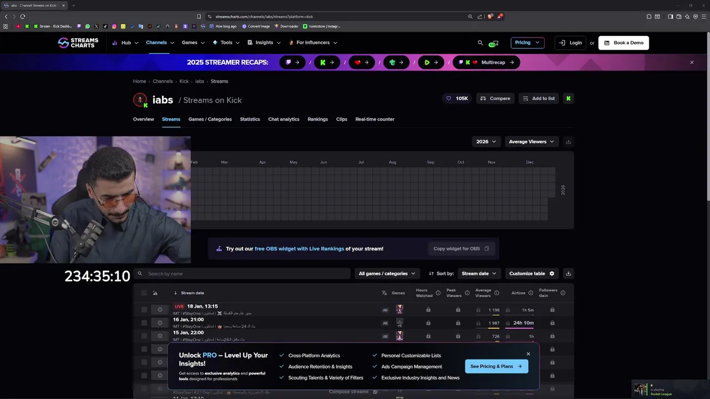The height and width of the screenshot is (399, 710).
Task: Play the 18 Jan, 13:15 stream preview
Action: 160,310
